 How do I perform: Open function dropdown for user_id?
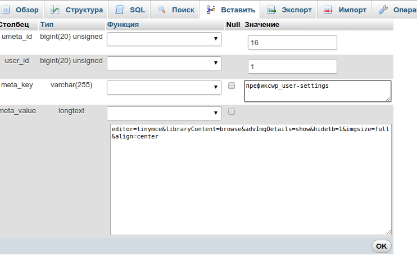click(164, 63)
